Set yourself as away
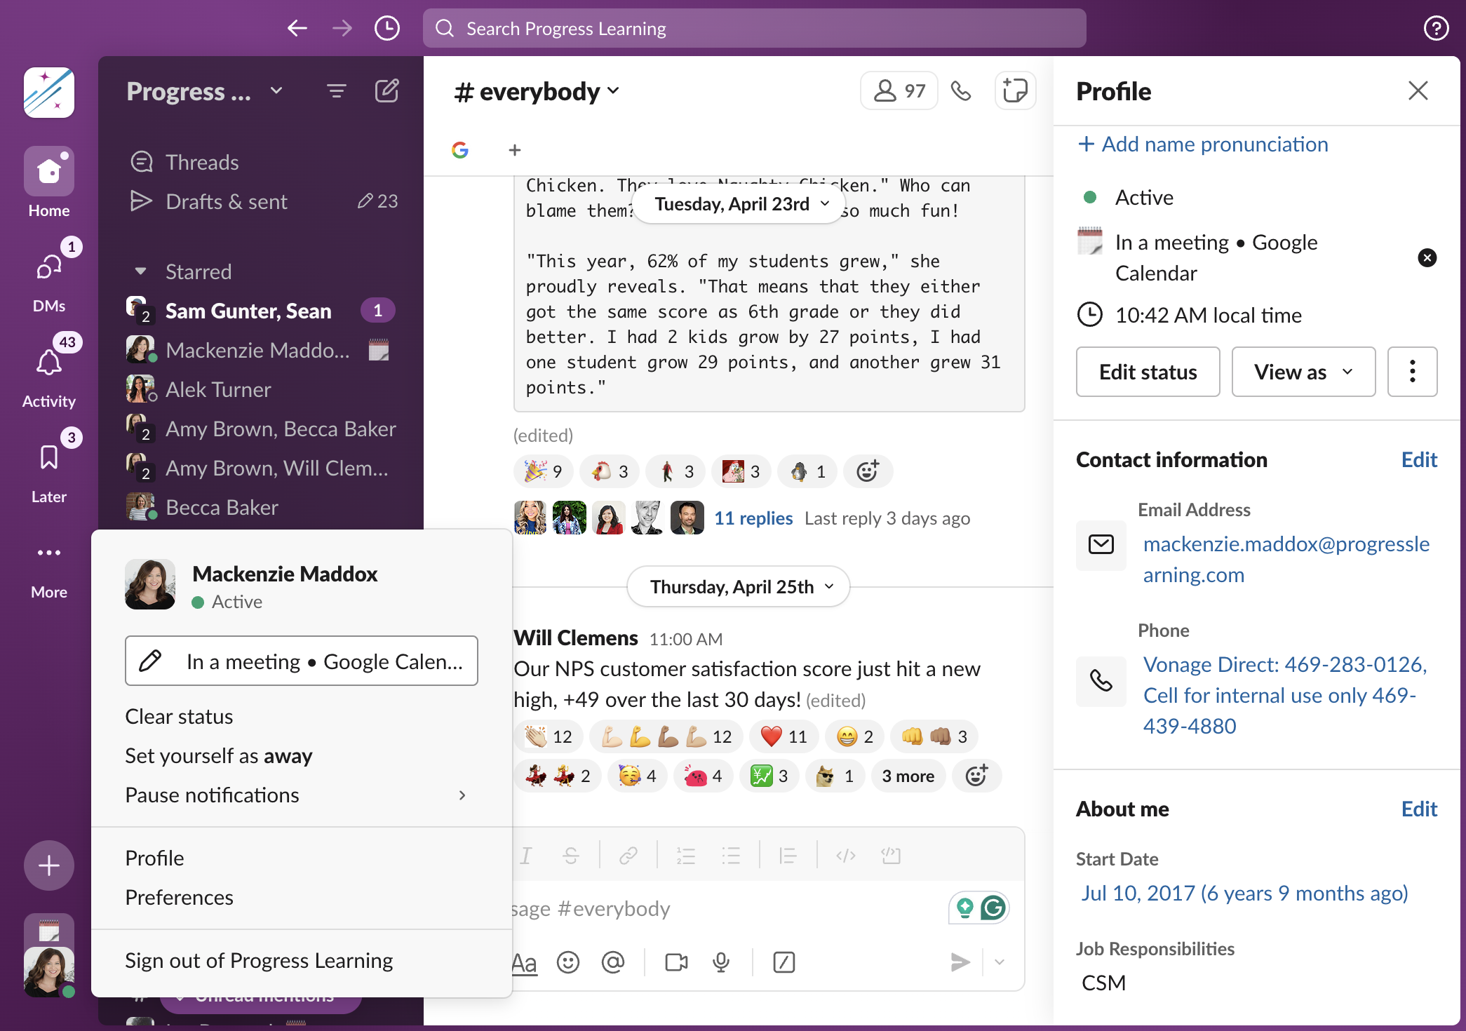The width and height of the screenshot is (1466, 1031). point(219,756)
